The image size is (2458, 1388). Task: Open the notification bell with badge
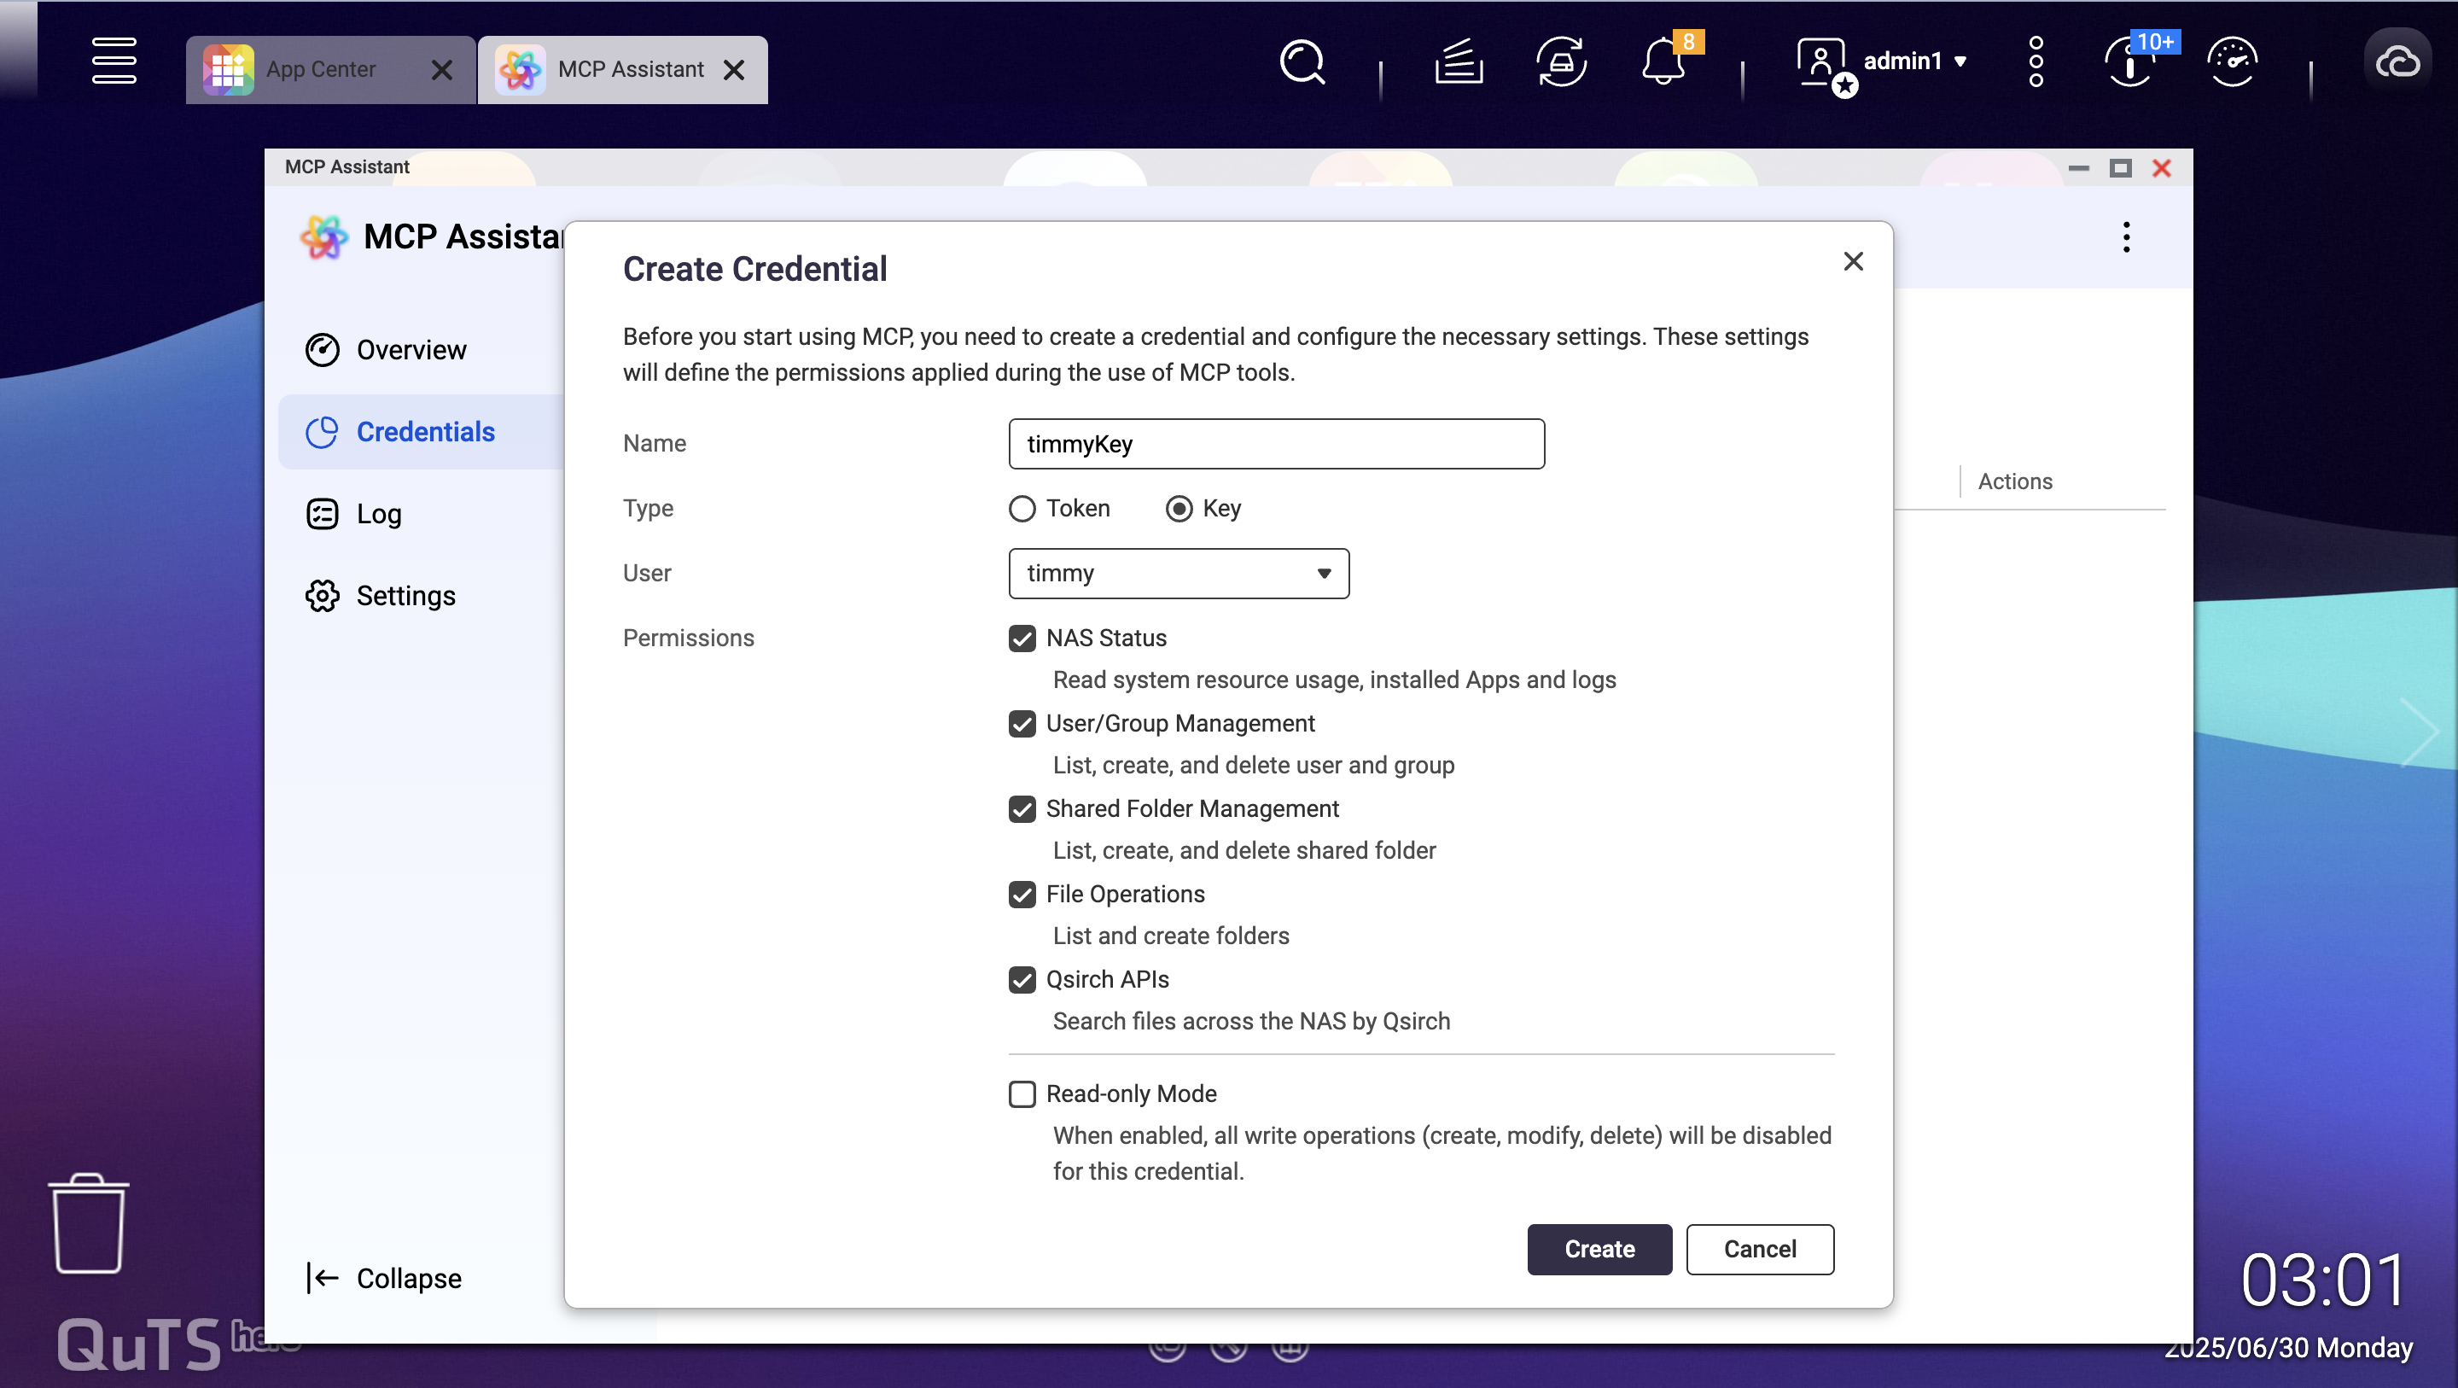tap(1663, 63)
